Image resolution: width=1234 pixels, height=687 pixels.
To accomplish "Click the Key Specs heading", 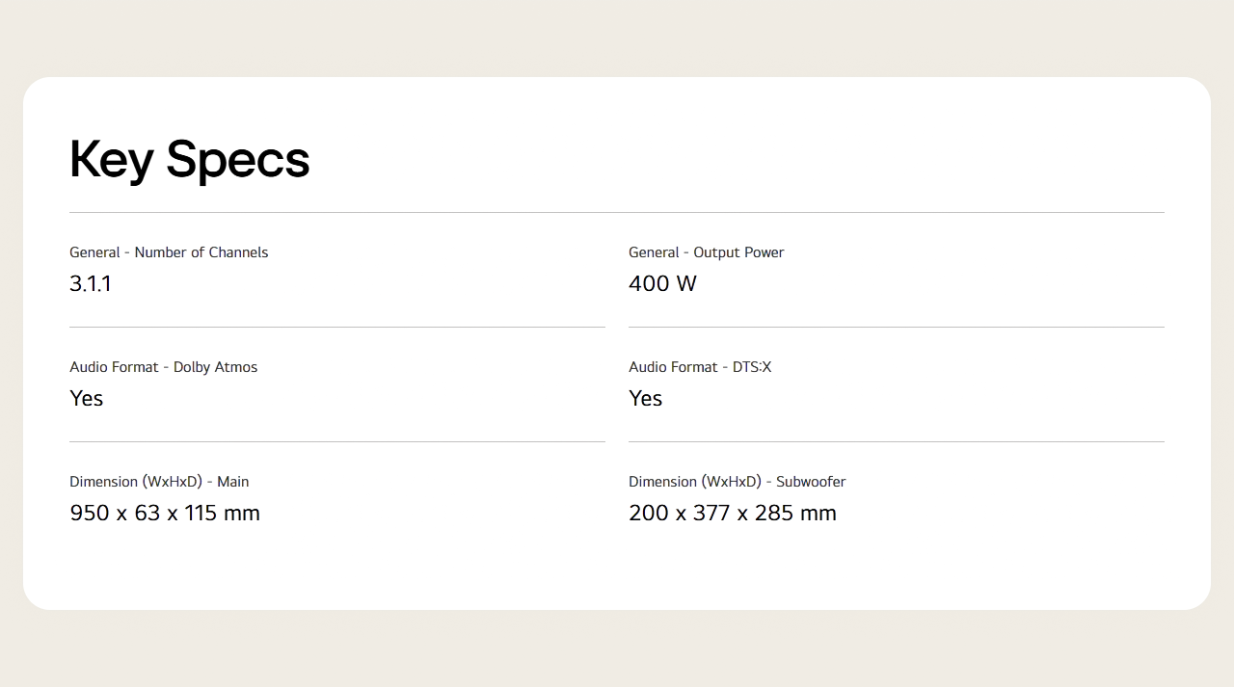I will (189, 160).
